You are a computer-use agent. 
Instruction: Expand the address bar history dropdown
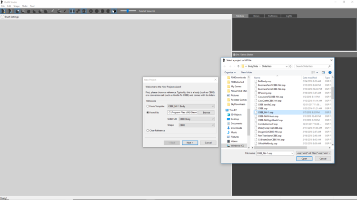point(287,67)
